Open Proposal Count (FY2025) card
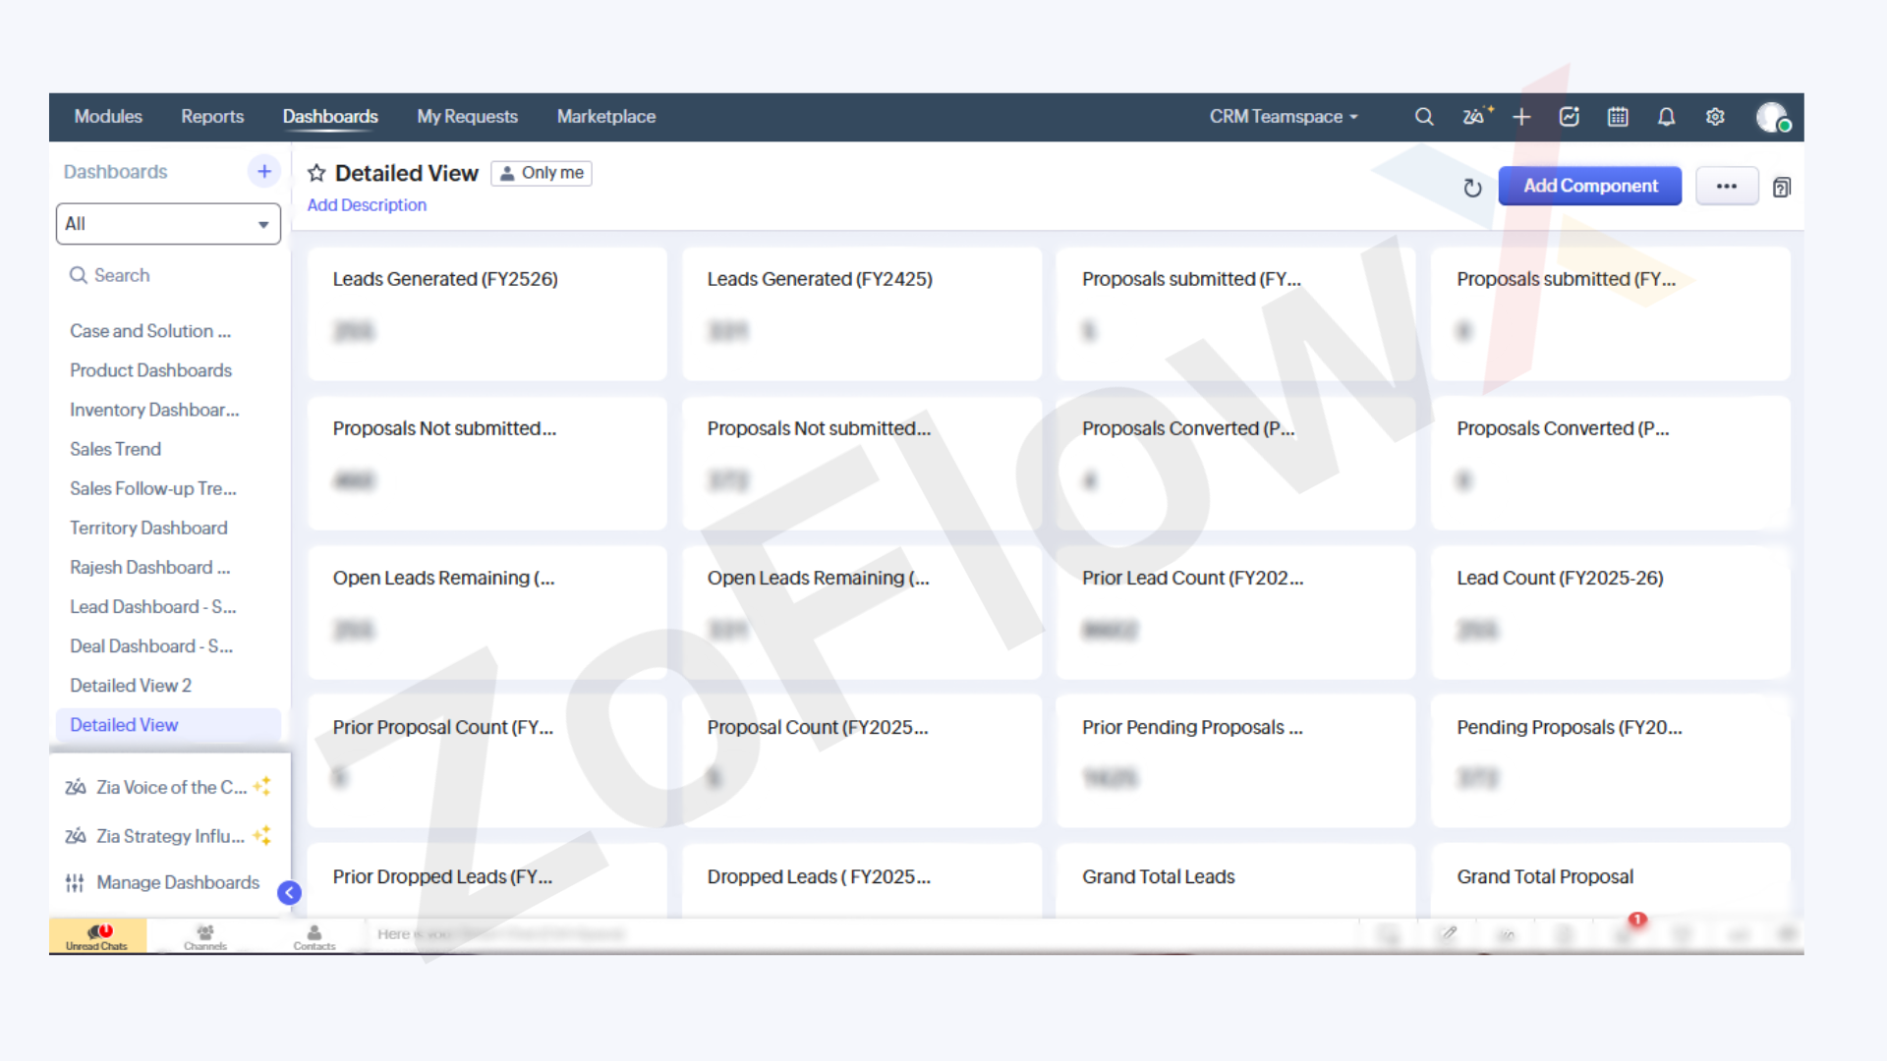The width and height of the screenshot is (1887, 1061). 862,761
